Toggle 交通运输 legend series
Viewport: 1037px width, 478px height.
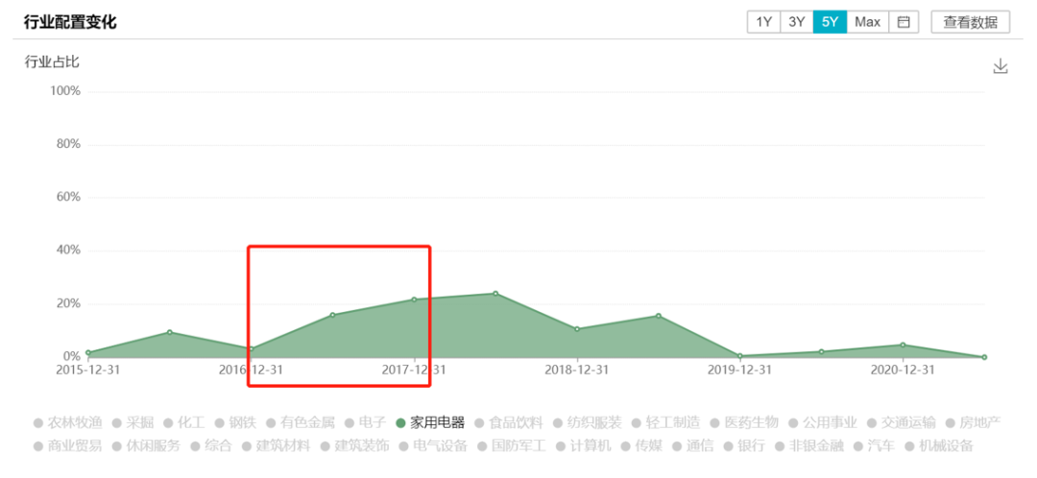pos(902,422)
